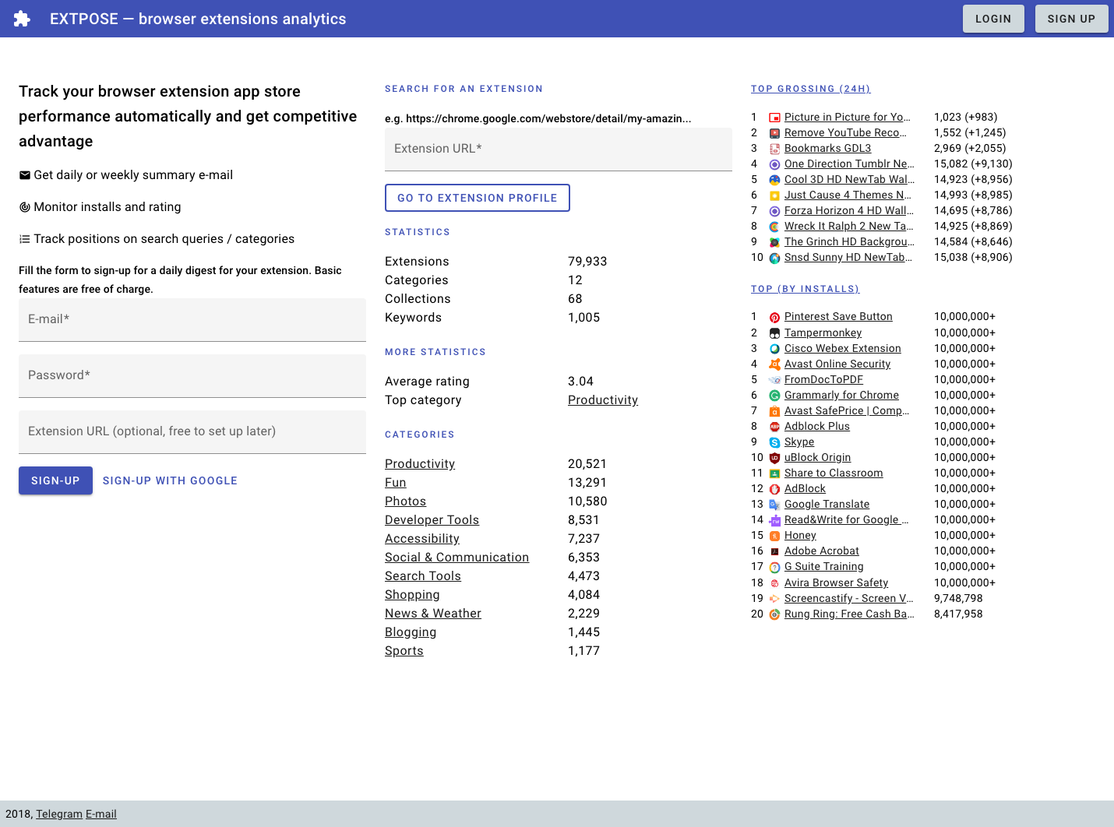Click the Picture in Picture extension icon
The height and width of the screenshot is (827, 1114).
[x=774, y=118]
